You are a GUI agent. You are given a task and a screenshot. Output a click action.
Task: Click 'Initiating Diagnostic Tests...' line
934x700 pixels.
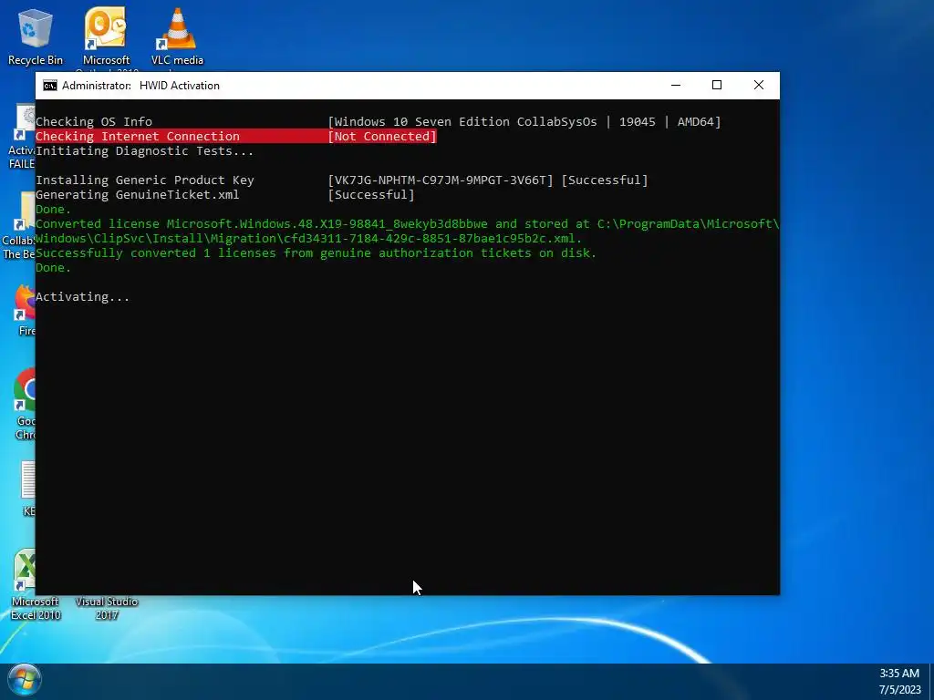pyautogui.click(x=145, y=150)
